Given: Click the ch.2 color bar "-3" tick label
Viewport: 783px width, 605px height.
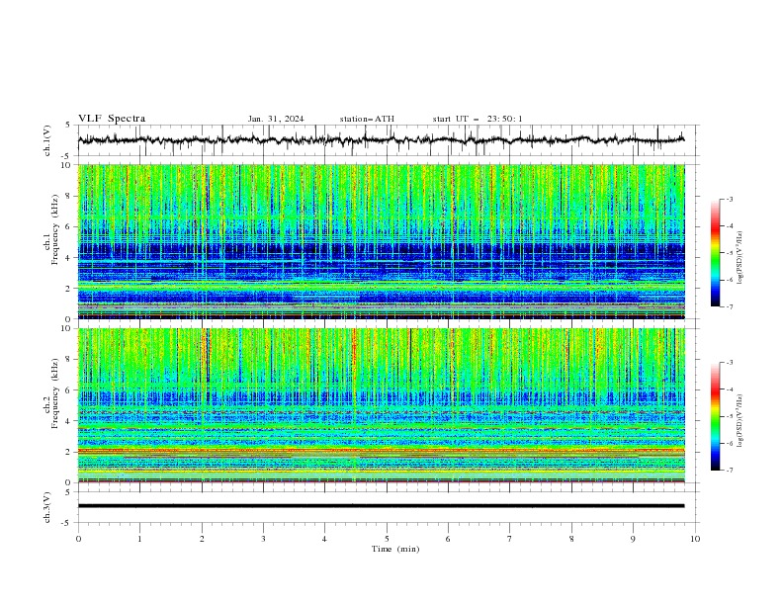Looking at the screenshot, I should point(729,363).
